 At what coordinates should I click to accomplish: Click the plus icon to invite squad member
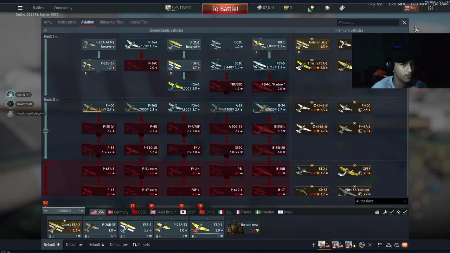(314, 245)
